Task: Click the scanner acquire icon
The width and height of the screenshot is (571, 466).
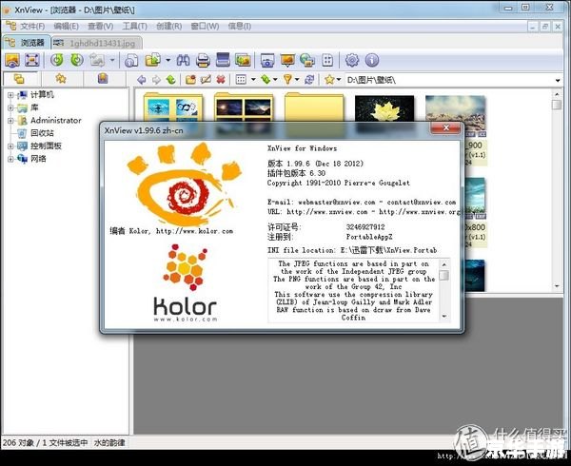Action: click(x=223, y=60)
